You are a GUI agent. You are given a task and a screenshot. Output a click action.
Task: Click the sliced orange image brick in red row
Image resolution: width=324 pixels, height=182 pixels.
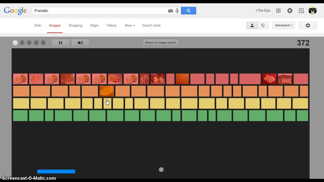(x=115, y=79)
